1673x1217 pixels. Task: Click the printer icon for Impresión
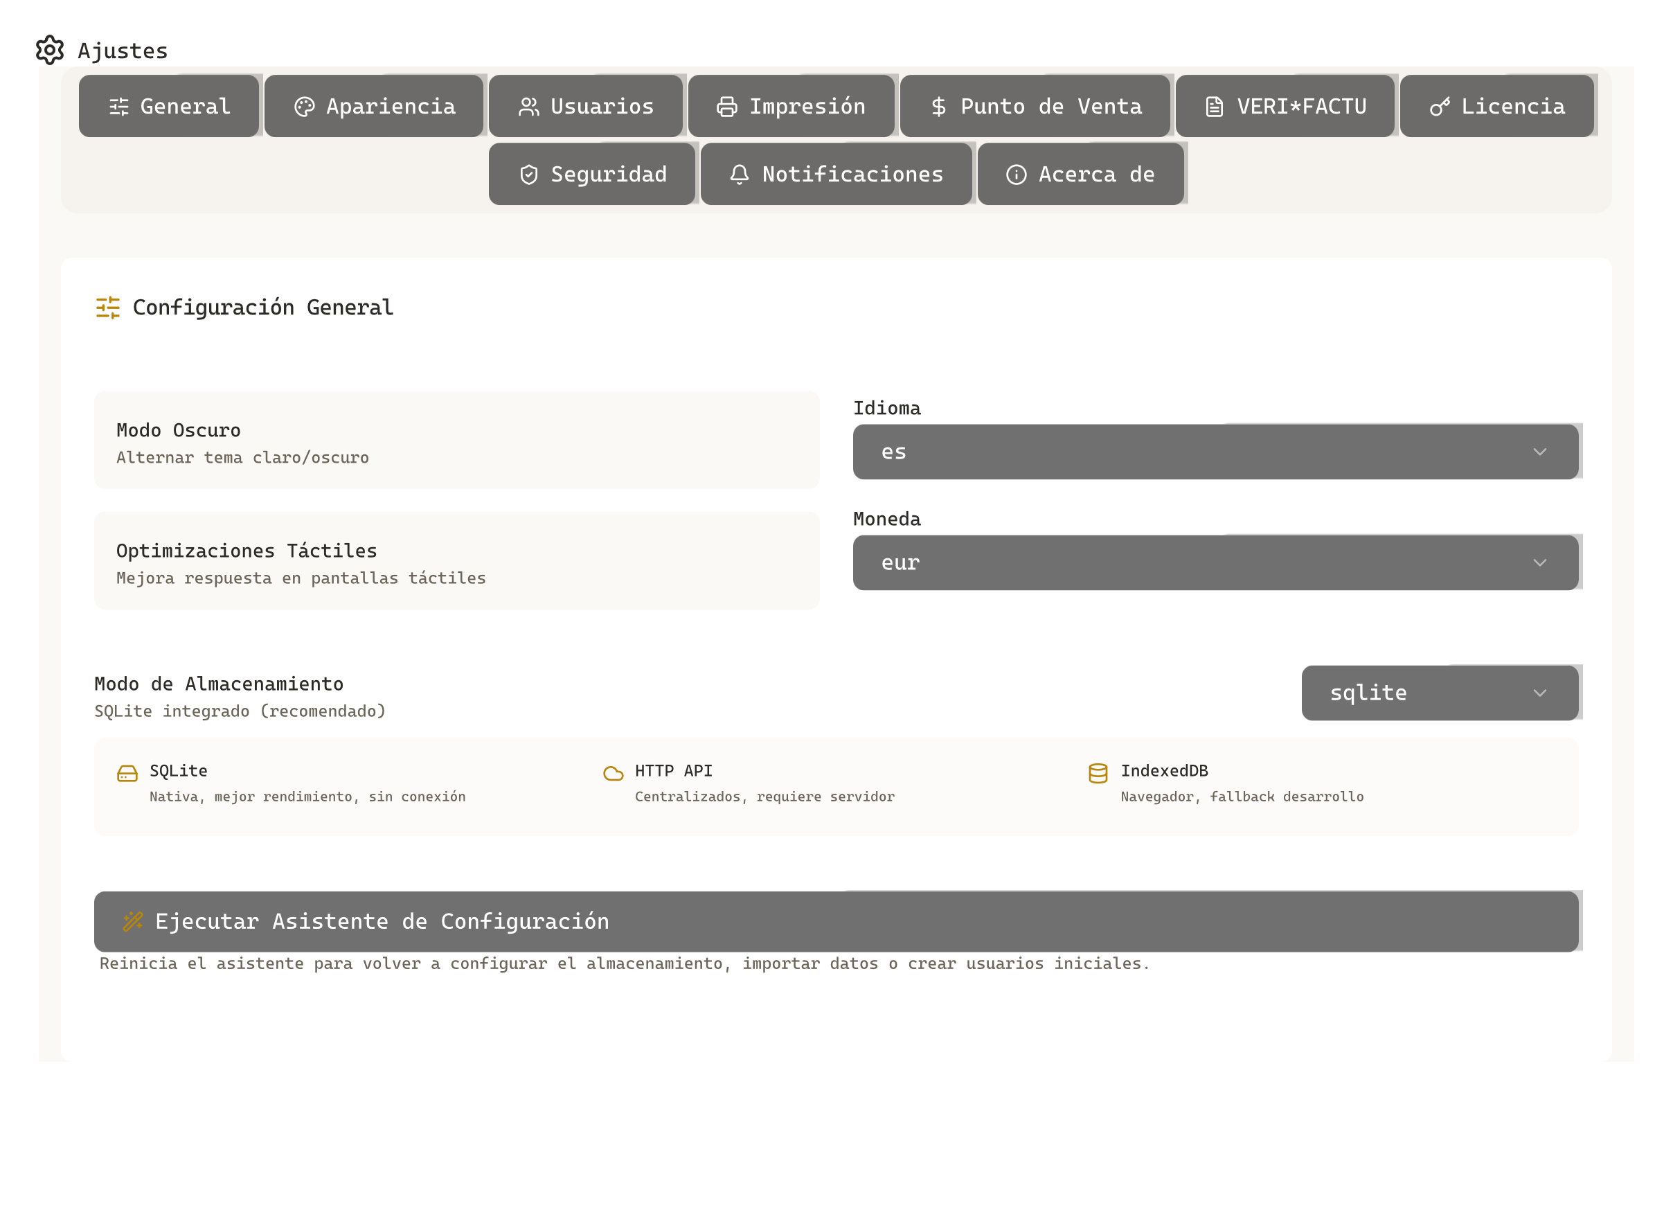pos(726,107)
